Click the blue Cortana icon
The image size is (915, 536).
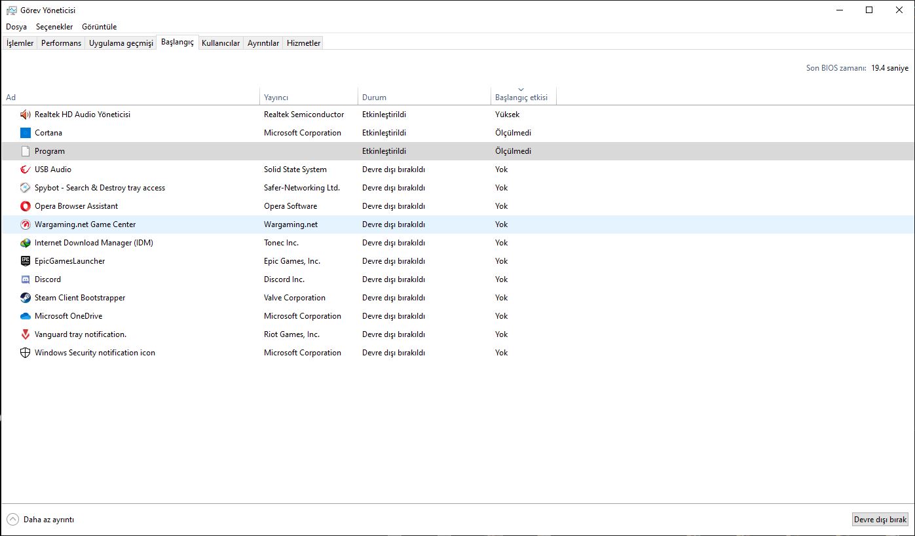[26, 133]
